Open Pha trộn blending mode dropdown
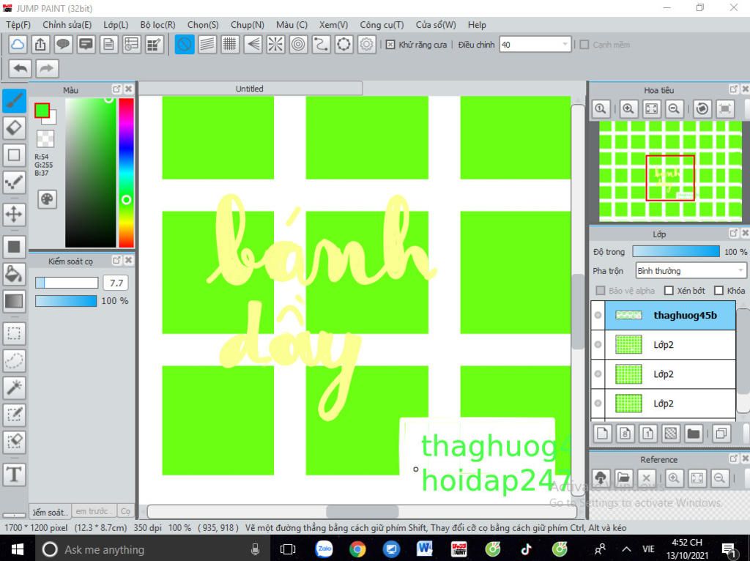 pyautogui.click(x=691, y=271)
